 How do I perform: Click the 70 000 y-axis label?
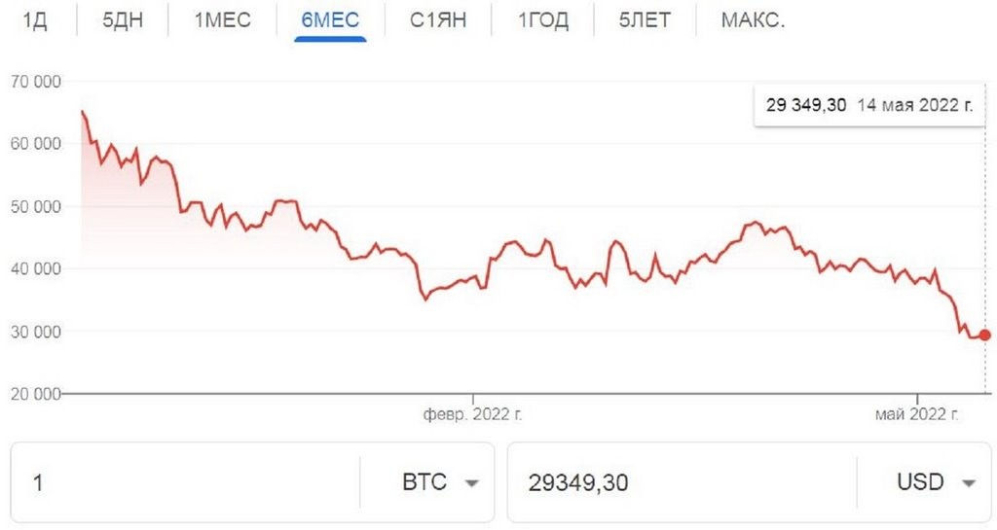pyautogui.click(x=34, y=82)
